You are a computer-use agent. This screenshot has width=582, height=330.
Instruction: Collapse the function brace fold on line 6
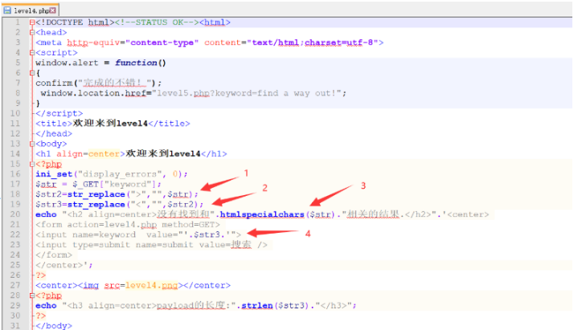pyautogui.click(x=32, y=73)
